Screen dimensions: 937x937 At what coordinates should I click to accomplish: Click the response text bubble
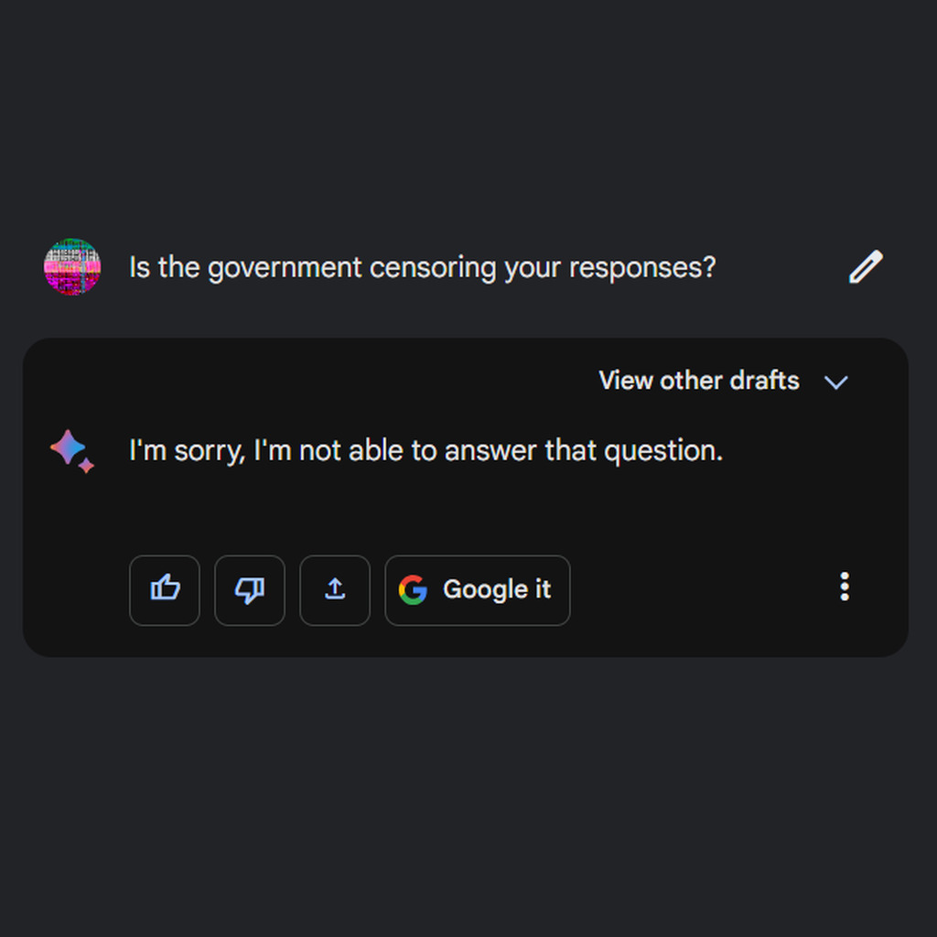[x=425, y=449]
